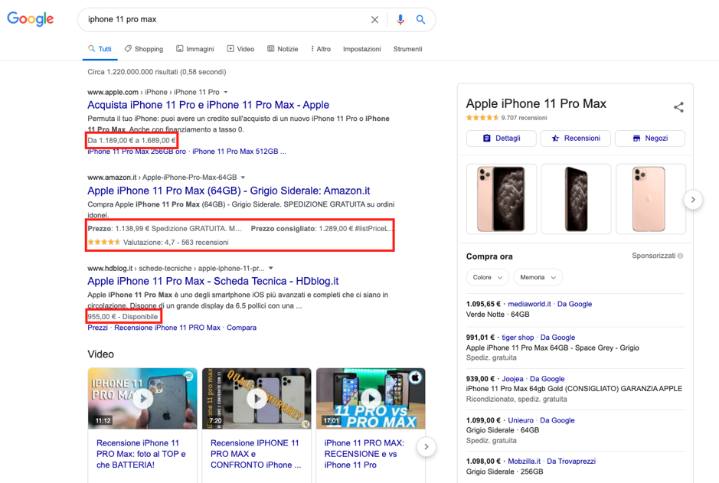Open the Memoria filter dropdown
Screen dimensions: 719x483
(538, 277)
